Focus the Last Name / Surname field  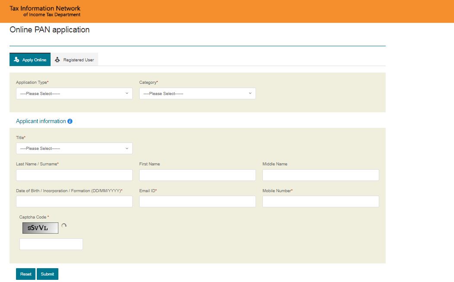pos(74,175)
